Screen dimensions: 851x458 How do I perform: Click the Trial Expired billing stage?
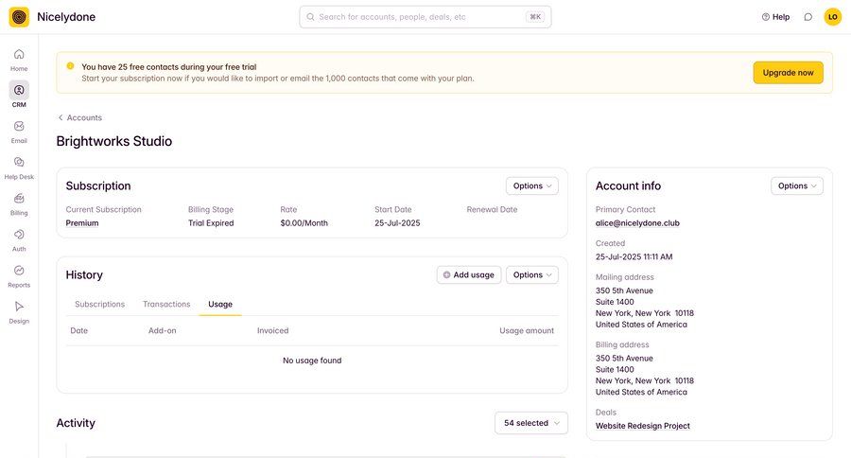(x=211, y=222)
